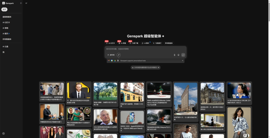Click the AI 幻灯片 chip above input
This screenshot has width=270, height=138.
[110, 43]
